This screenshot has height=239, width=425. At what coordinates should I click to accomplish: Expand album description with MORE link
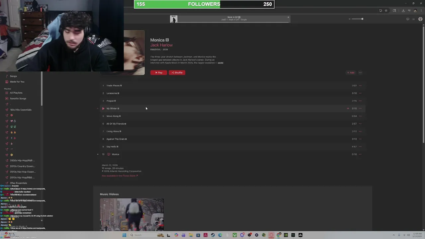coord(220,63)
